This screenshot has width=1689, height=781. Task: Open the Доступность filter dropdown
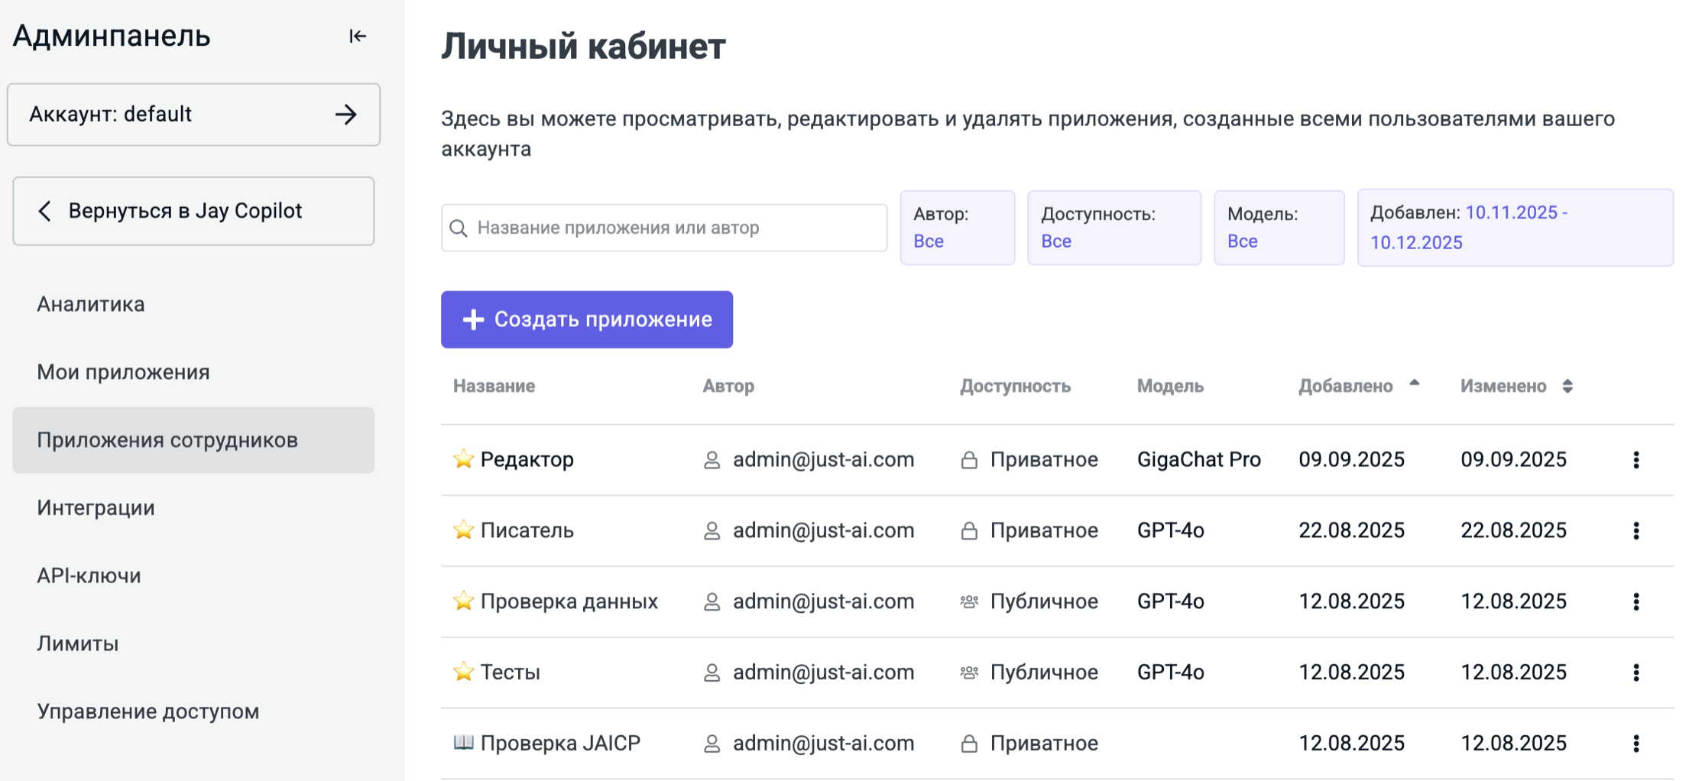(1114, 228)
